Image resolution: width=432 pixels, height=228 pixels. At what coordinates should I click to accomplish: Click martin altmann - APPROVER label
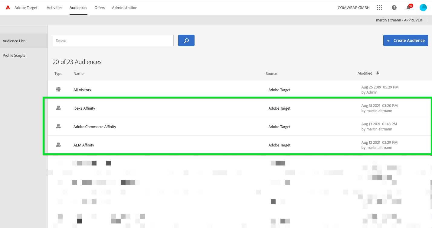tap(399, 20)
